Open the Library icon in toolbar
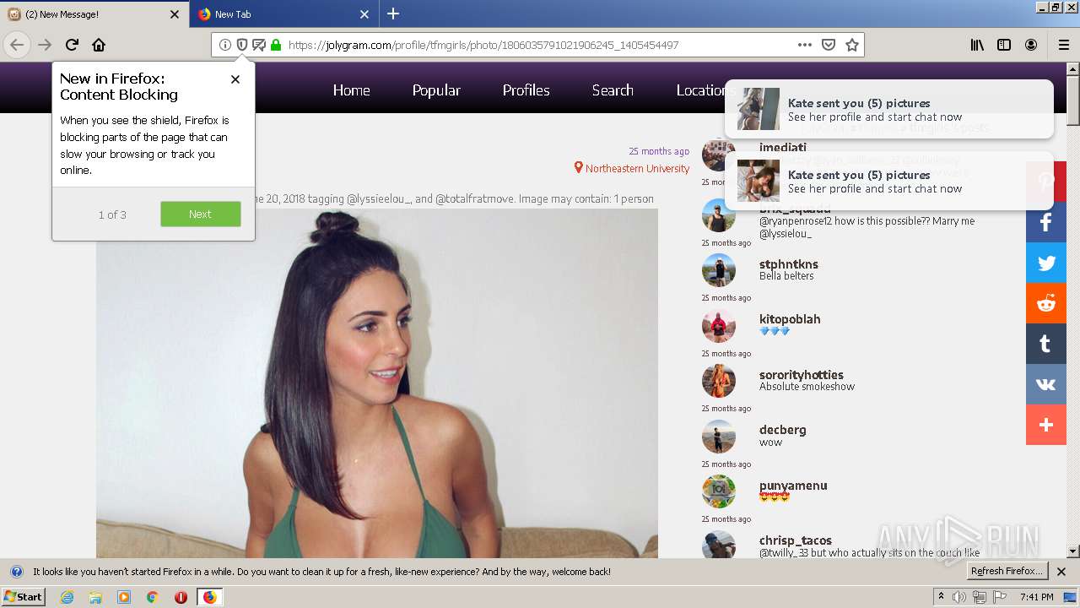This screenshot has height=608, width=1080. [x=977, y=45]
